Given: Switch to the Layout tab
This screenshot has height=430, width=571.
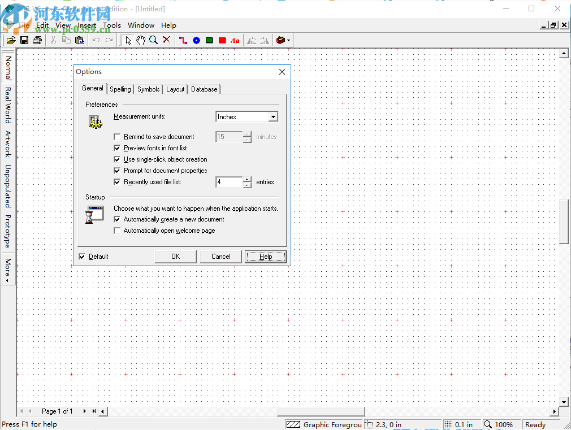Looking at the screenshot, I should 175,89.
